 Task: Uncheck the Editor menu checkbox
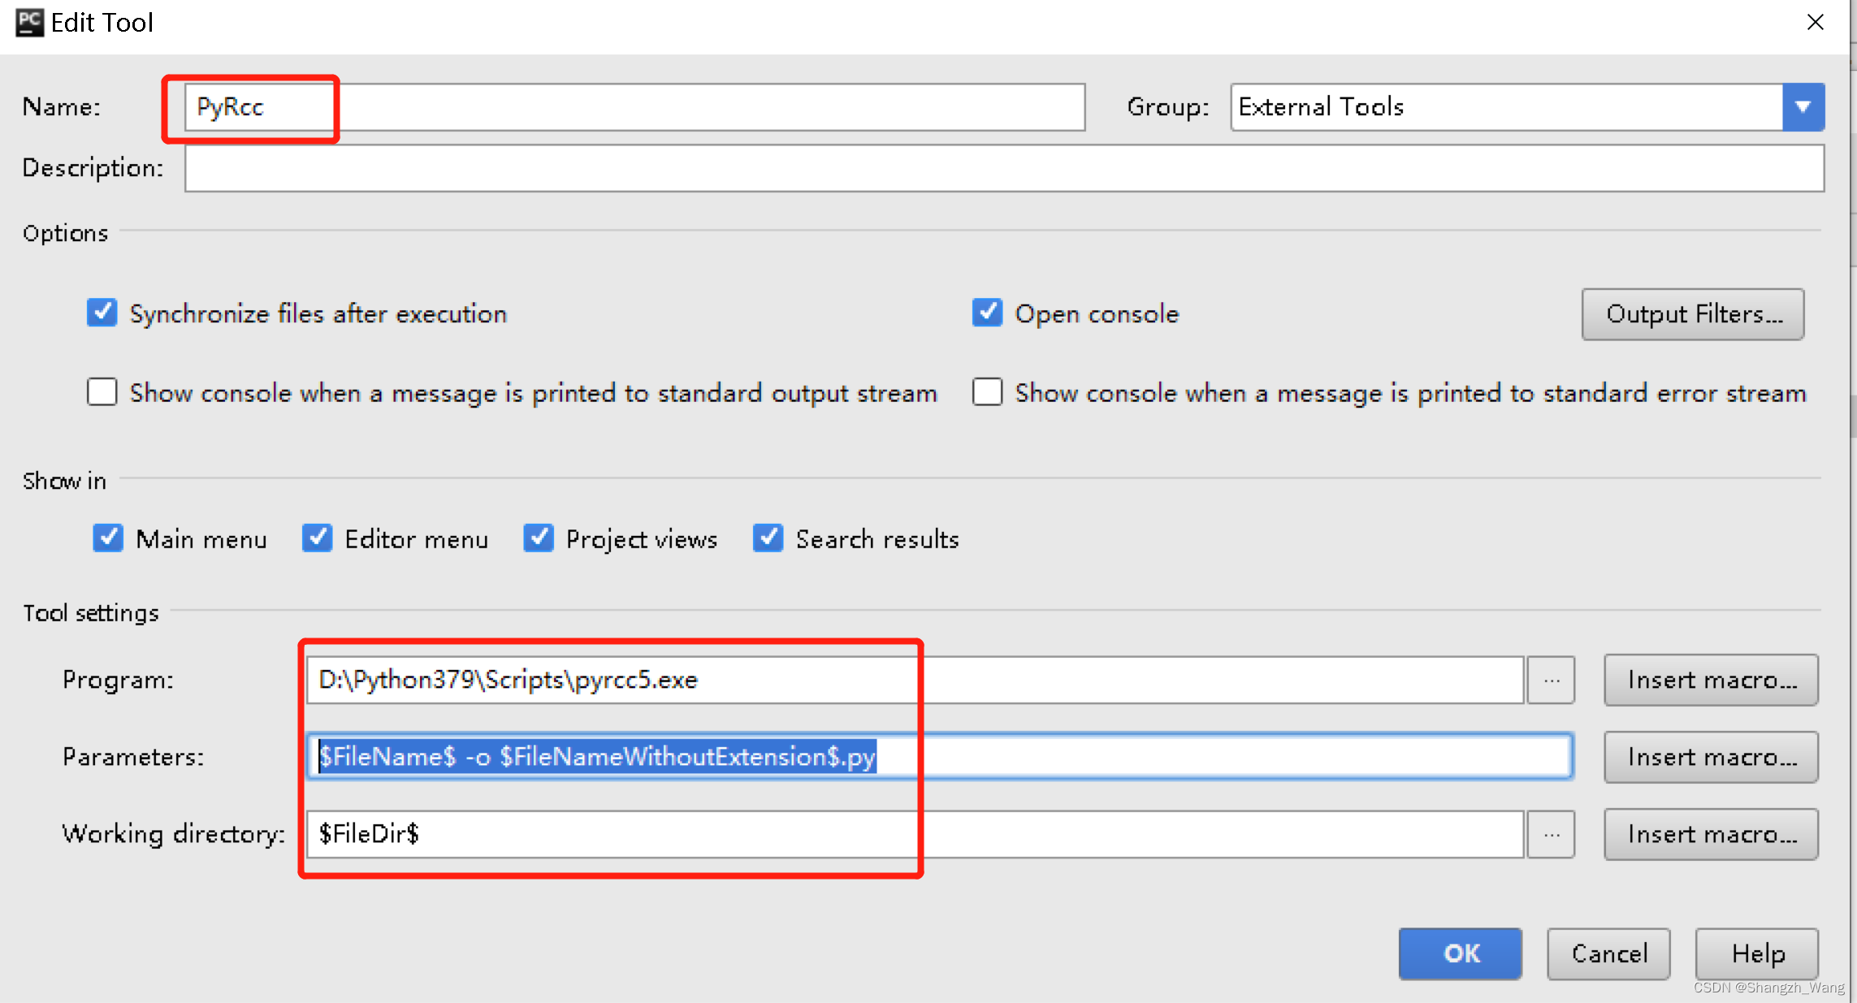317,538
